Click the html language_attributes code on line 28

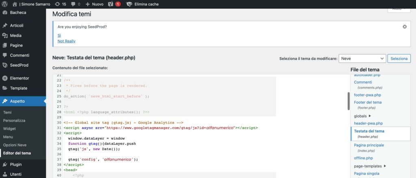106,112
